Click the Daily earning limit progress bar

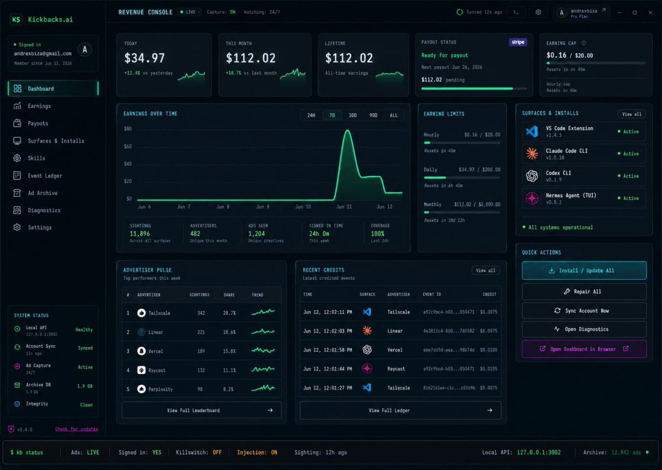462,177
